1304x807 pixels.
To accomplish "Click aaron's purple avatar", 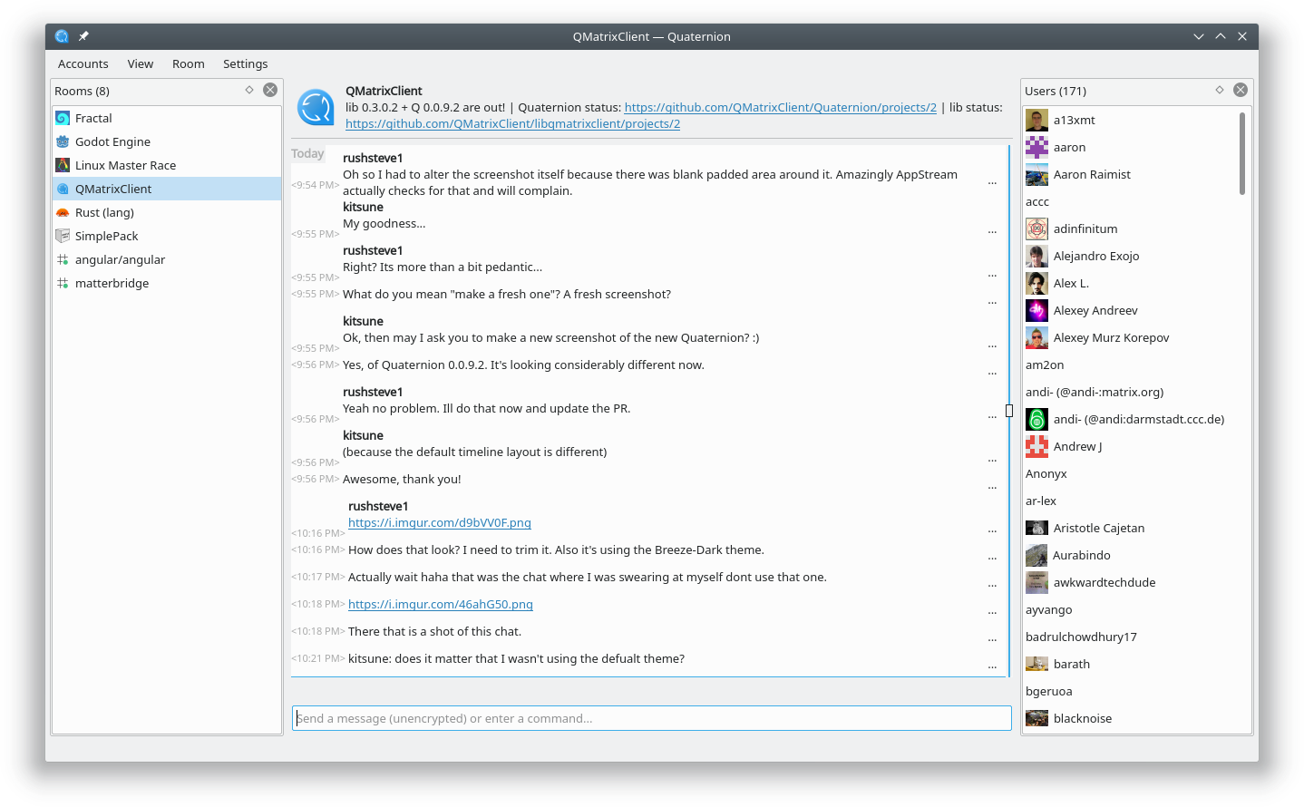I will 1036,147.
